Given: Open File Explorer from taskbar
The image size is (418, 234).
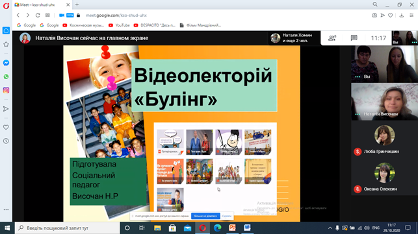Looking at the screenshot, I should point(157,228).
